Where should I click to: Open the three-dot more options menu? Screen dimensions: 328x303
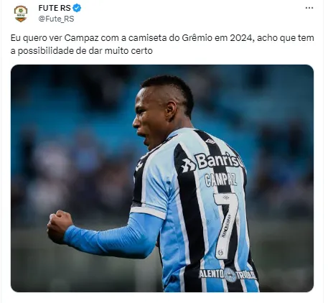coord(309,8)
